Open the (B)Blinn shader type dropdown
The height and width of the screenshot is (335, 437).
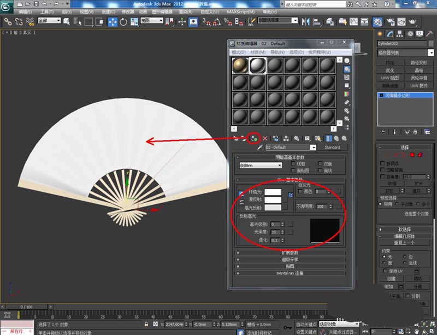pyautogui.click(x=261, y=165)
